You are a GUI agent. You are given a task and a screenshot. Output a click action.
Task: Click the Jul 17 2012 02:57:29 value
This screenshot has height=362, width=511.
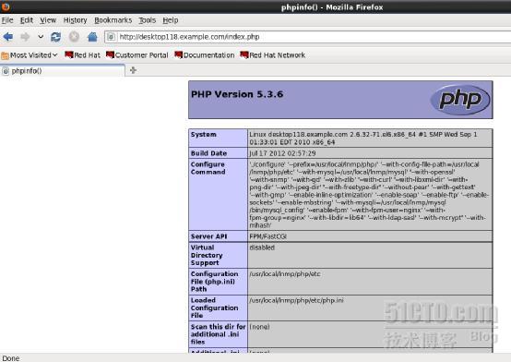pyautogui.click(x=282, y=153)
